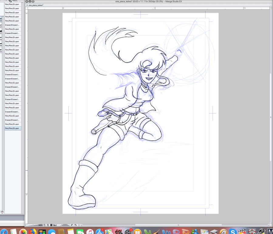Select the last Pen/Pen/G-pen history entry
Screen dimensions: 273x234
[x=13, y=128]
